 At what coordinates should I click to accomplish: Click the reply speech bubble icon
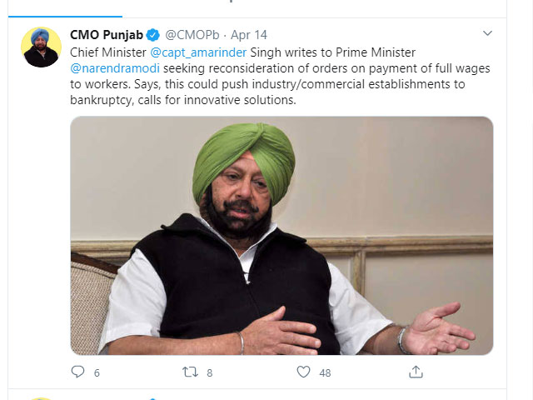77,372
